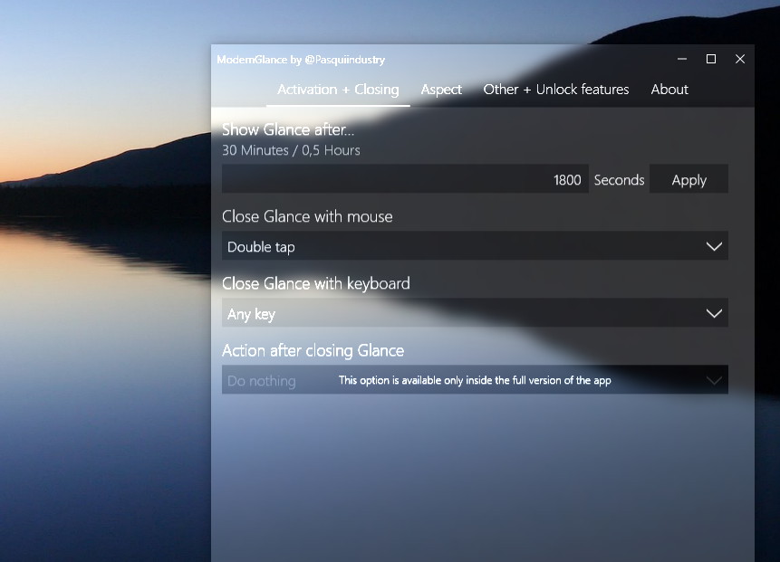
Task: Minimize the ModernGlance window
Action: tap(682, 59)
